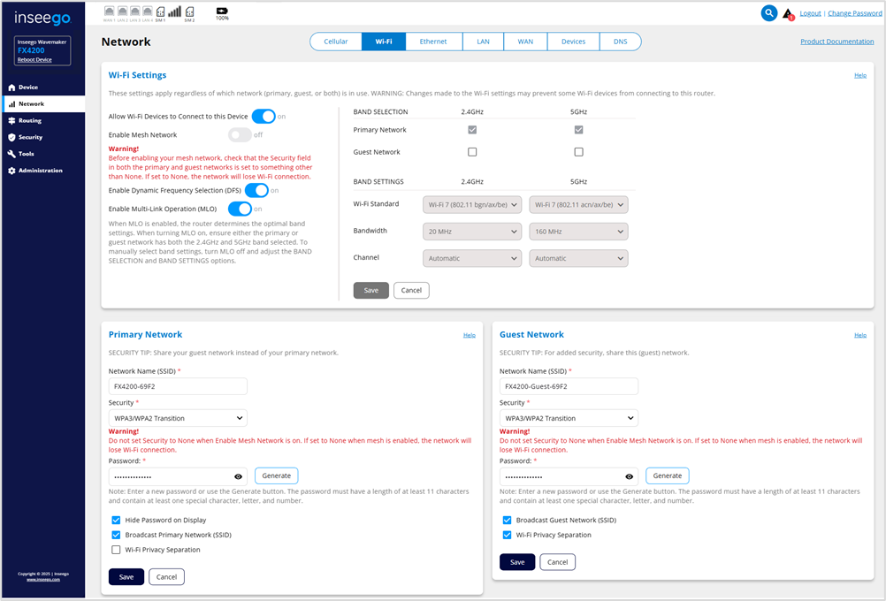
Task: Disable the Dynamic Frequency Selection (DFS) switch
Action: (x=256, y=190)
